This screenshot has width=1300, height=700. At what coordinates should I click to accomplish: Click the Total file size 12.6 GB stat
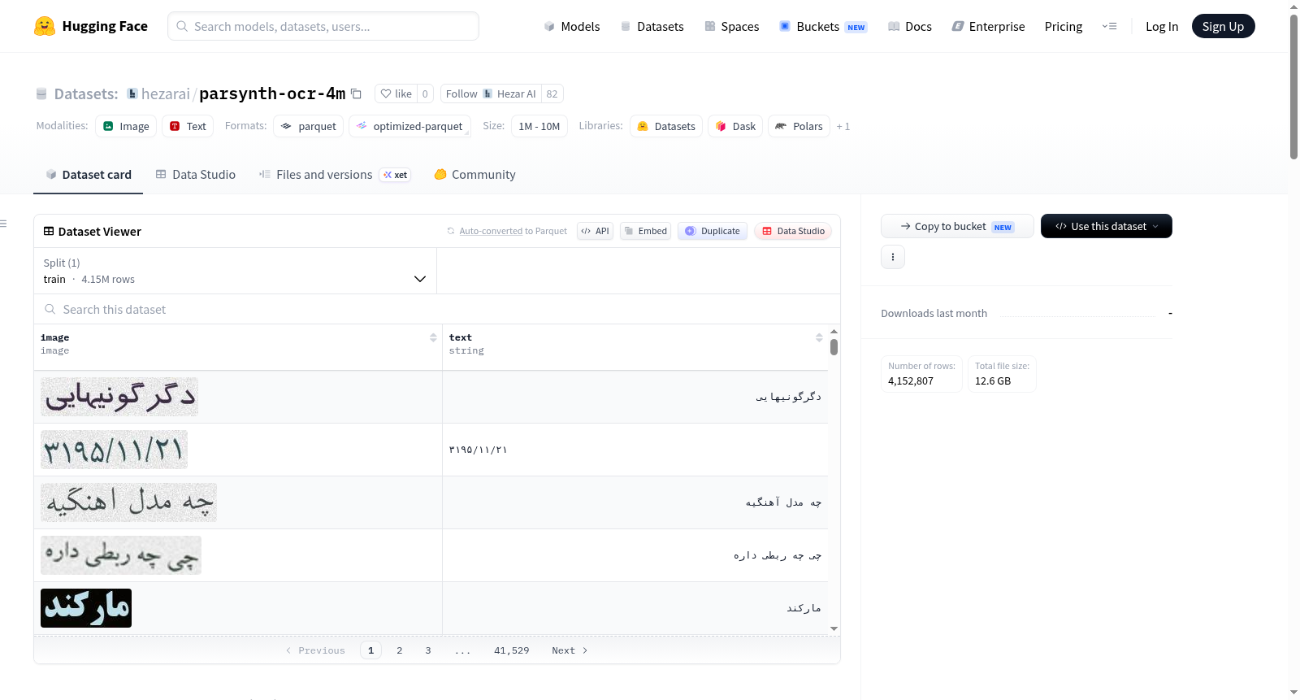click(x=1002, y=374)
